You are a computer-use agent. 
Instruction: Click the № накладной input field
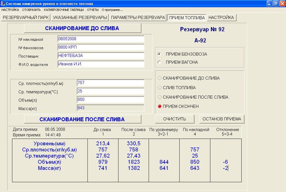click(x=101, y=39)
